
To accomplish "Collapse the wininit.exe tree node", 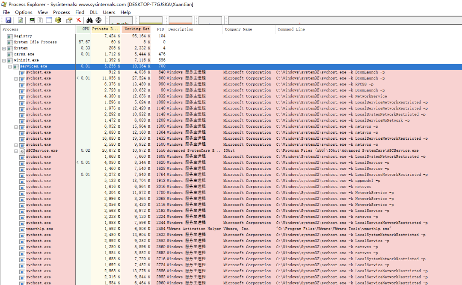I will pyautogui.click(x=4, y=60).
